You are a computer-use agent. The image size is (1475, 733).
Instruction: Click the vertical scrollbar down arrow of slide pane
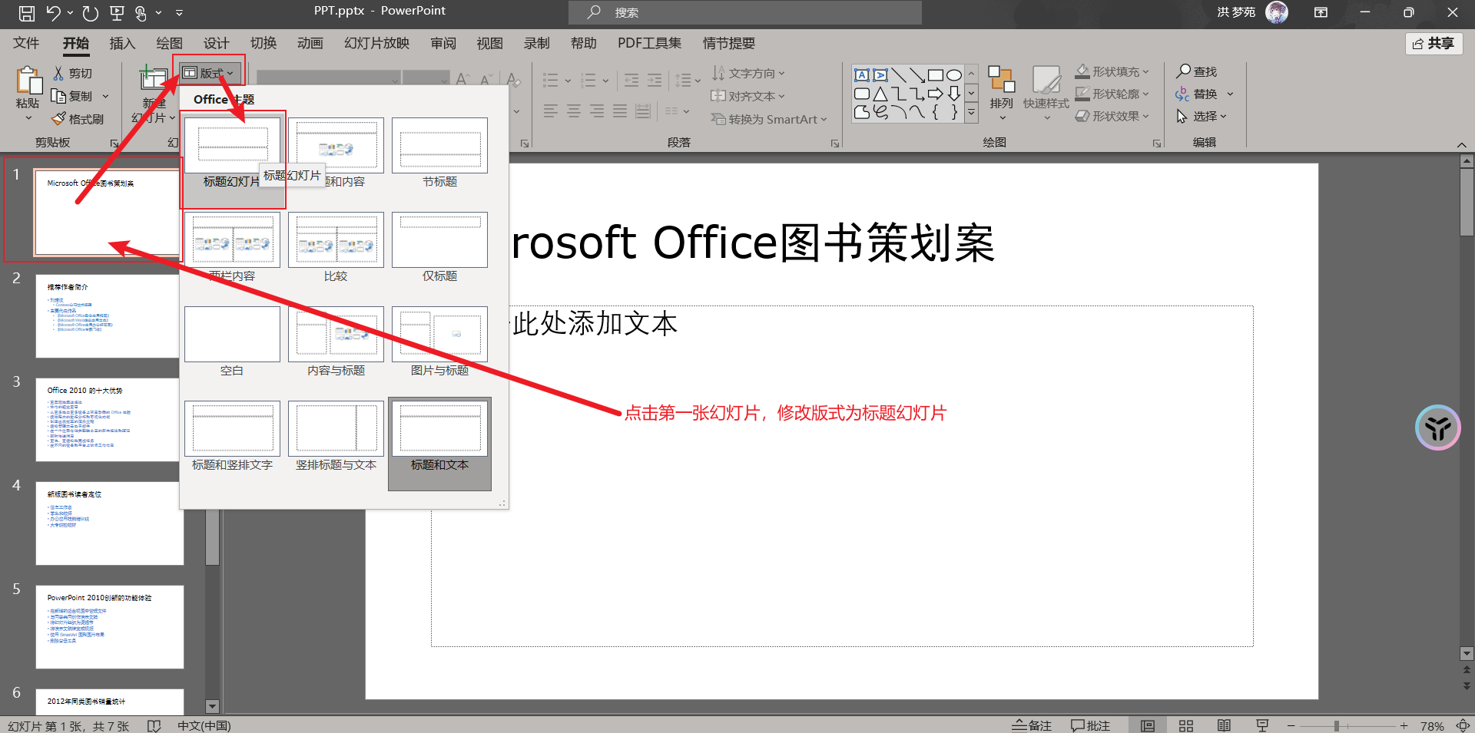click(213, 706)
